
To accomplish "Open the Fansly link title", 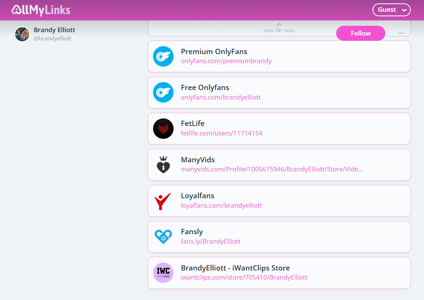I will [x=192, y=232].
